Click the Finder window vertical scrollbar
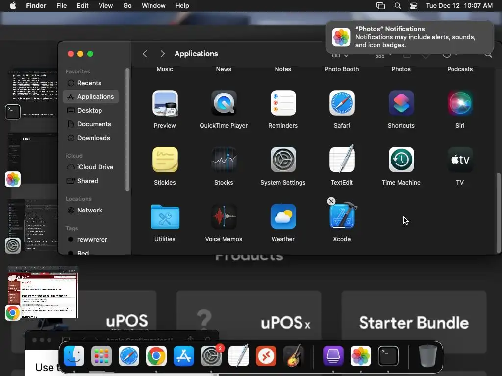Image resolution: width=502 pixels, height=376 pixels. (x=498, y=212)
